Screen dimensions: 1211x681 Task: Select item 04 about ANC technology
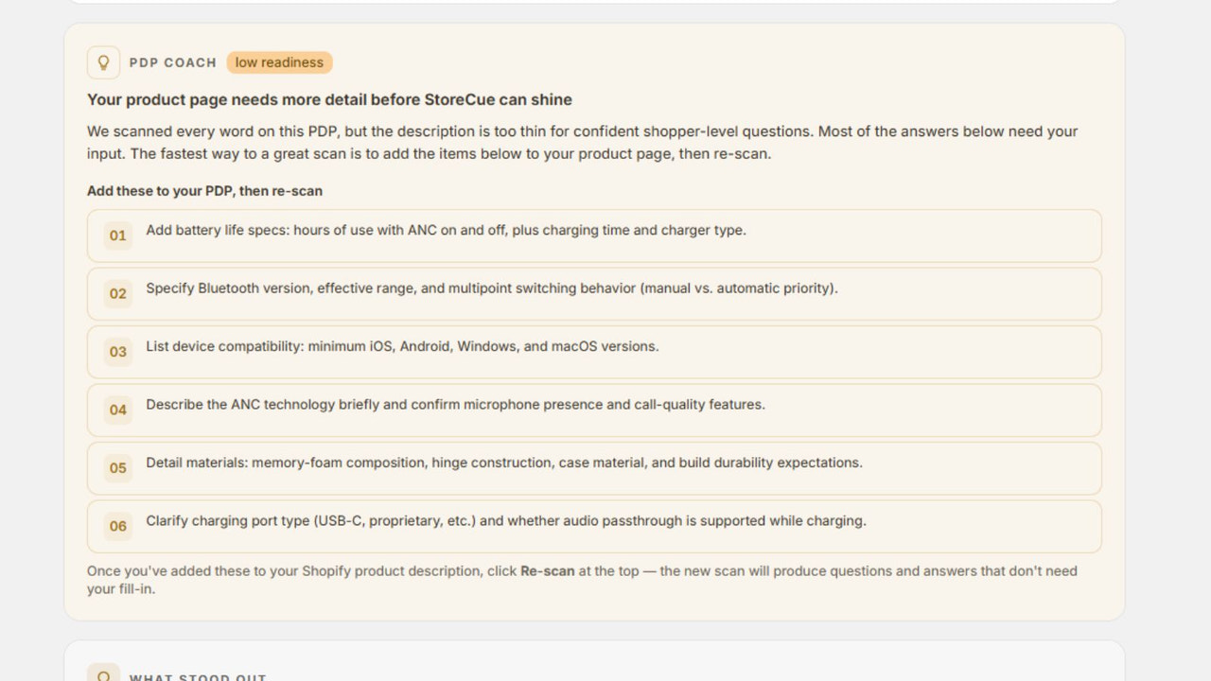pyautogui.click(x=594, y=410)
